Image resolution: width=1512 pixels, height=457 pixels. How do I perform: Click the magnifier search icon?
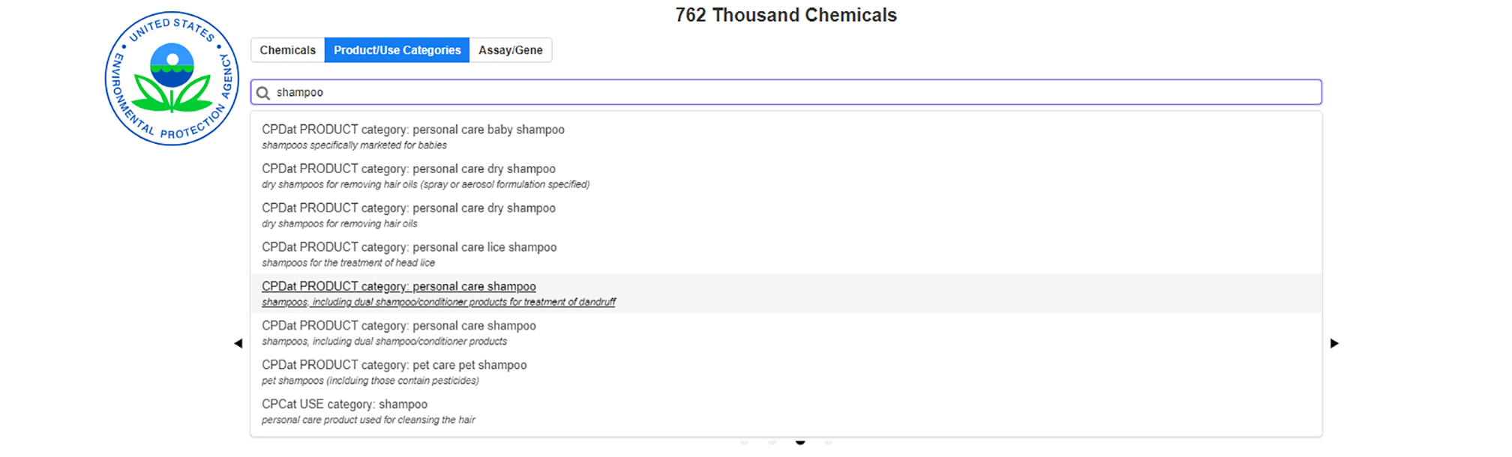click(x=263, y=93)
